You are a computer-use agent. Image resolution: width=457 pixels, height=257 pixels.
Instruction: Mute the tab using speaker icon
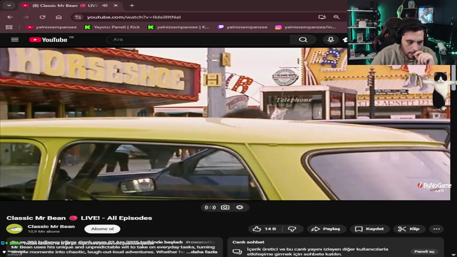pyautogui.click(x=105, y=5)
